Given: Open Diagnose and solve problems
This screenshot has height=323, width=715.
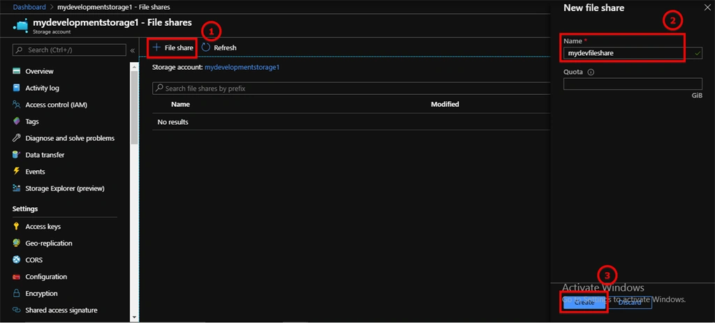Looking at the screenshot, I should (70, 138).
